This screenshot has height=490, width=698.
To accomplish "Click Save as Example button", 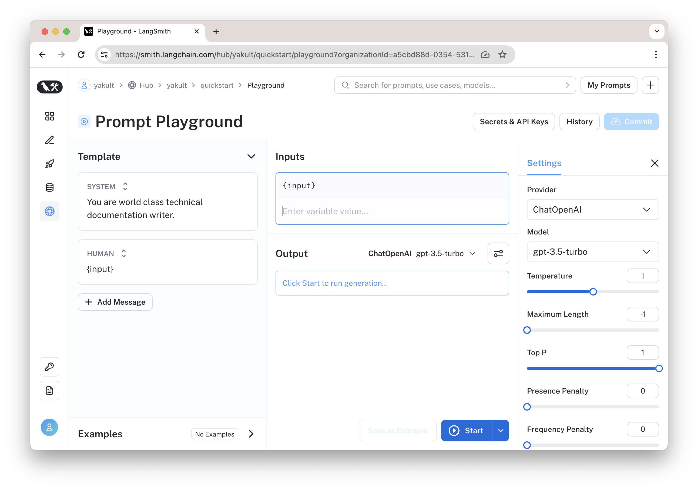I will tap(397, 431).
